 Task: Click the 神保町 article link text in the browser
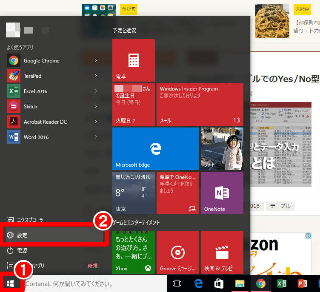[307, 27]
